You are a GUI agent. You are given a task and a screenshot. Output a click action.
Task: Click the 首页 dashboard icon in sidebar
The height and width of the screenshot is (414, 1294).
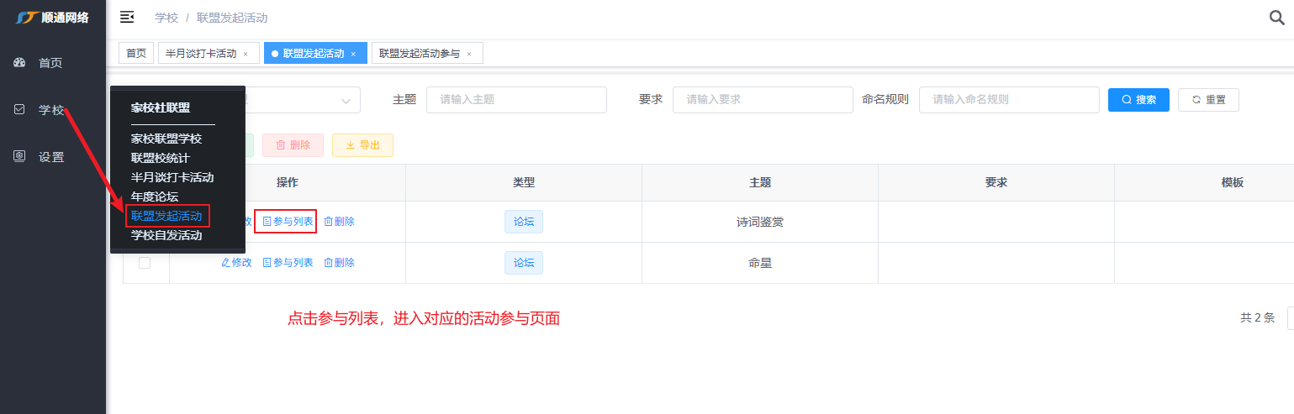pyautogui.click(x=19, y=63)
